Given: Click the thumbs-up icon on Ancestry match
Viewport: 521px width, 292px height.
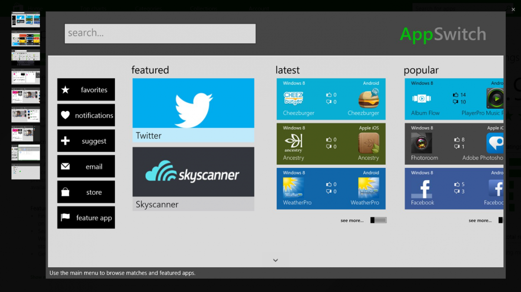Looking at the screenshot, I should 329,140.
